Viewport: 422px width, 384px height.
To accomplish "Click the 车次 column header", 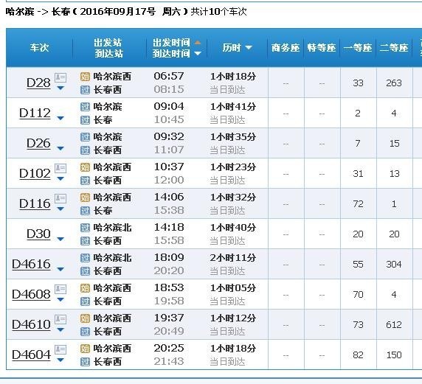I will [x=39, y=48].
